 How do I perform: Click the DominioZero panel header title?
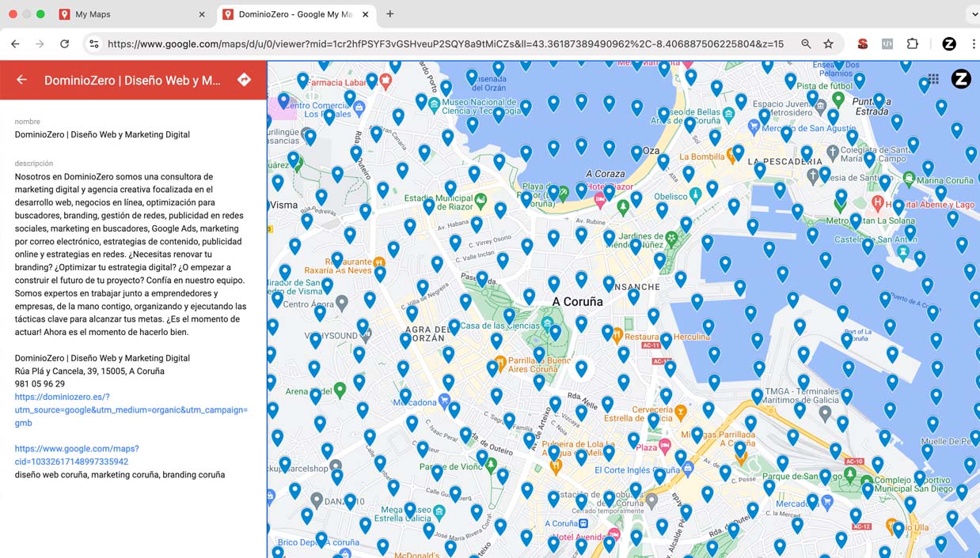(132, 81)
